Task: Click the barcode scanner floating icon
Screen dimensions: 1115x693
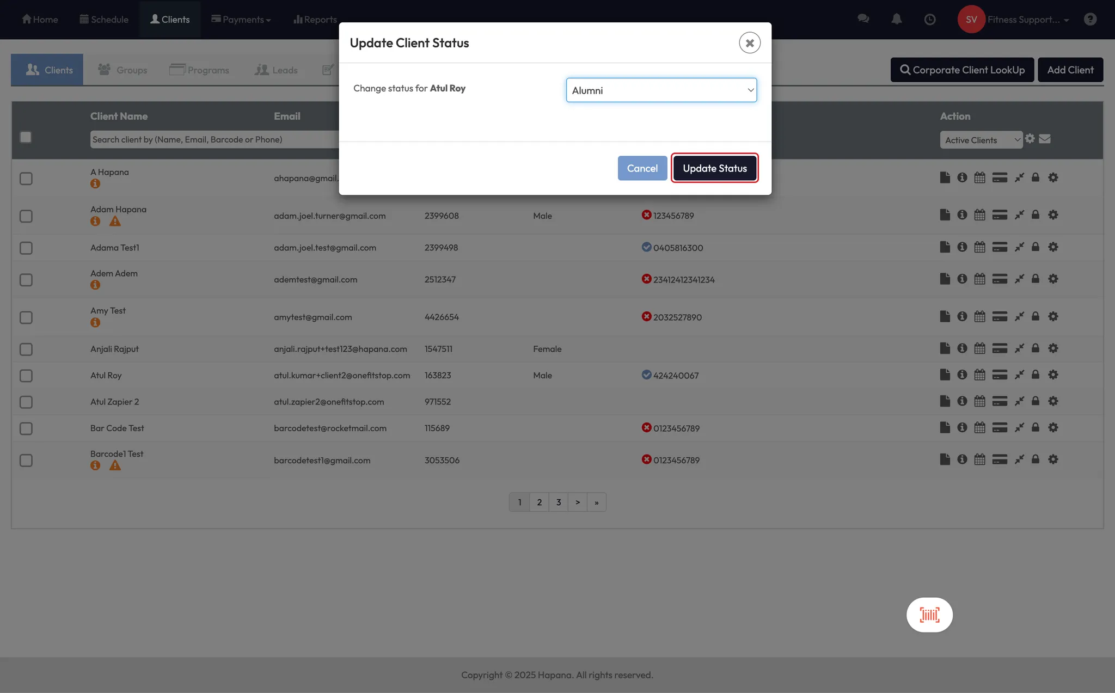Action: click(x=929, y=615)
